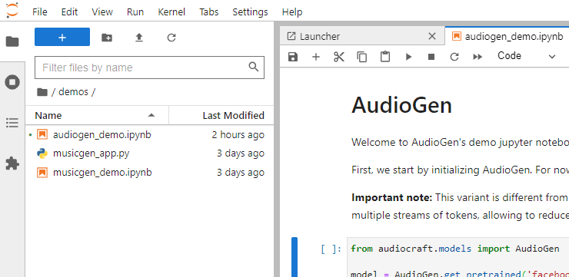
Task: Restart the kernel
Action: click(x=454, y=57)
